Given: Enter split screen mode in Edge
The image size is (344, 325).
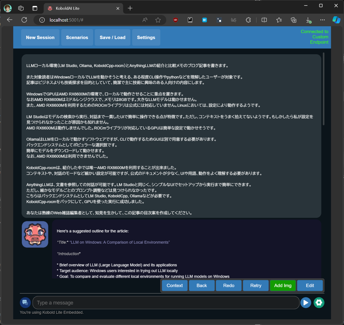Looking at the screenshot, I should point(264,20).
